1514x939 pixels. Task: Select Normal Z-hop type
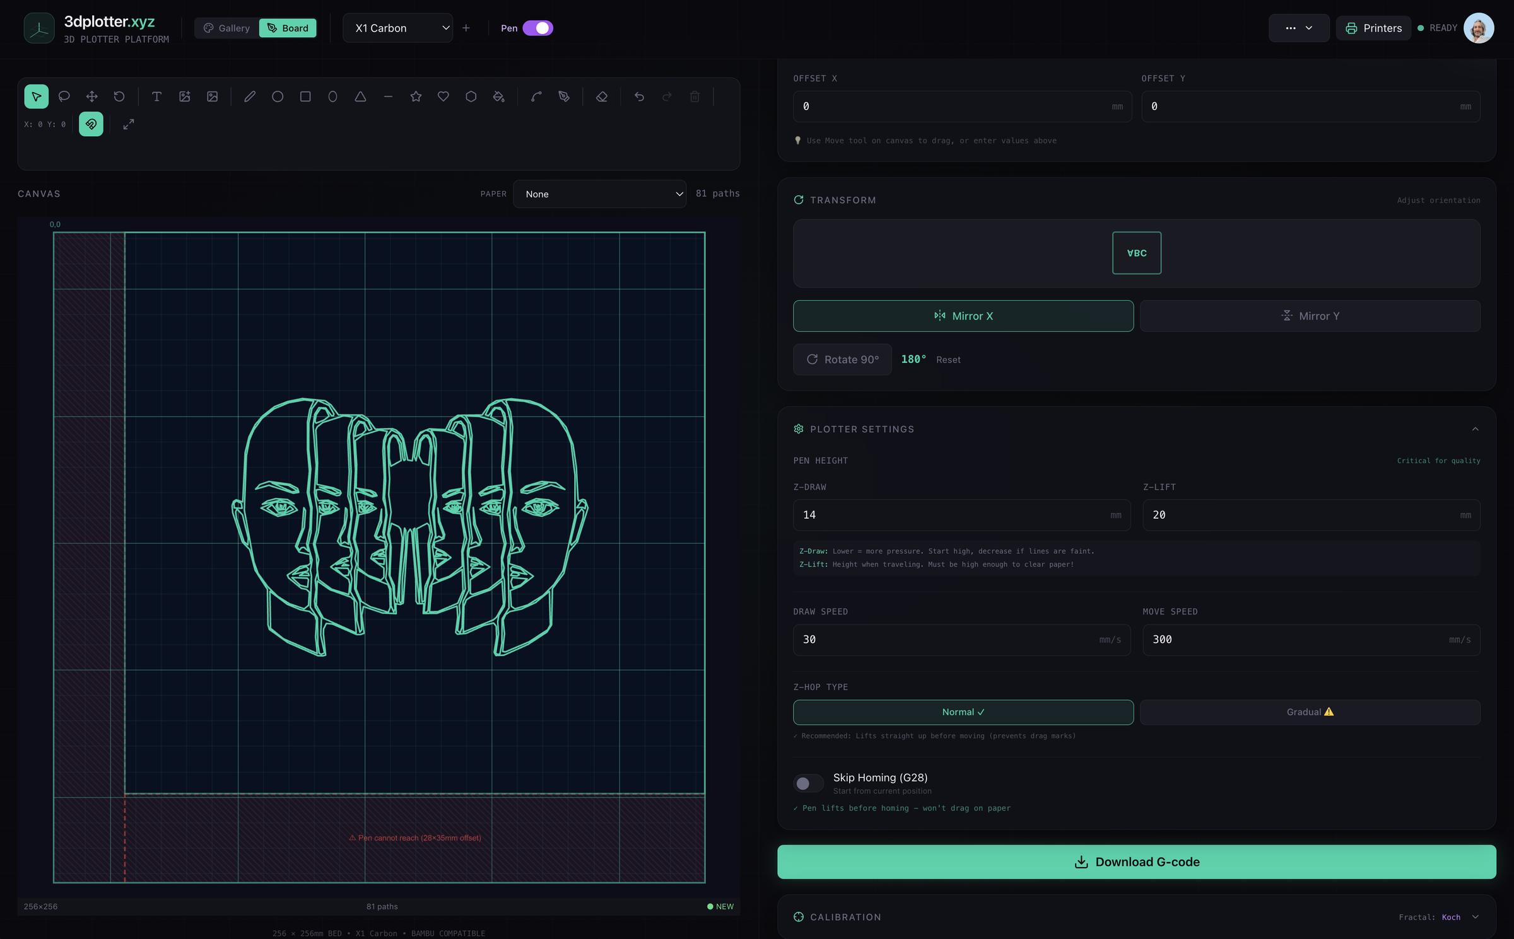[963, 712]
